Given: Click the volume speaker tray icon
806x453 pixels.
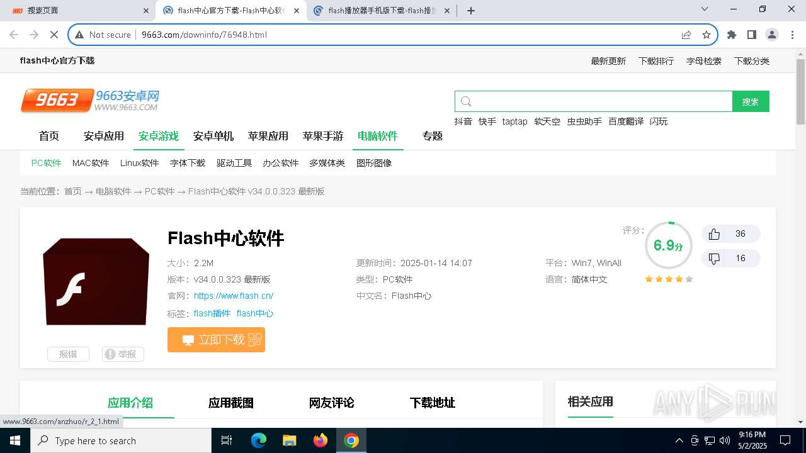Looking at the screenshot, I should pos(725,440).
